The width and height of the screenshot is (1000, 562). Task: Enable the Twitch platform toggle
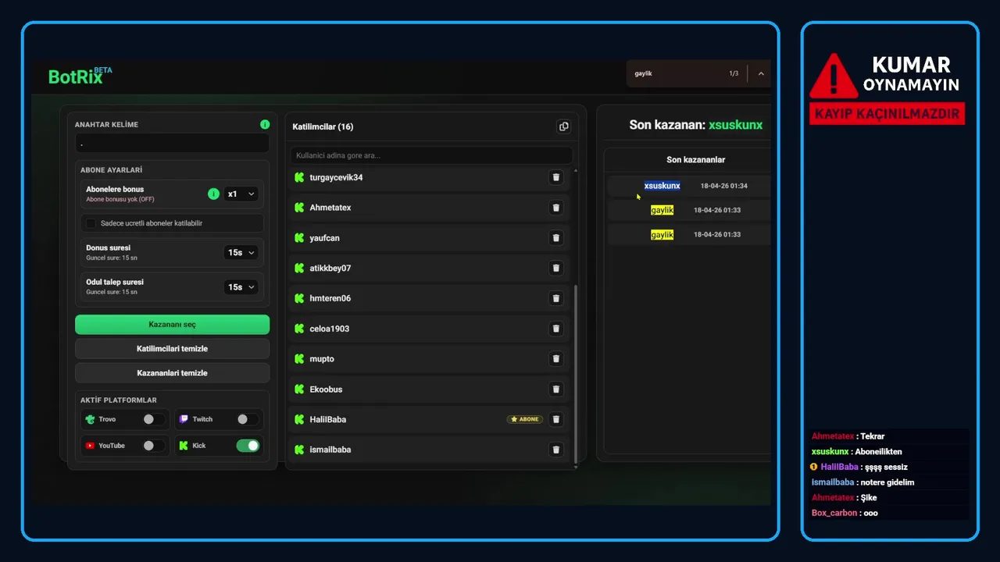[248, 419]
